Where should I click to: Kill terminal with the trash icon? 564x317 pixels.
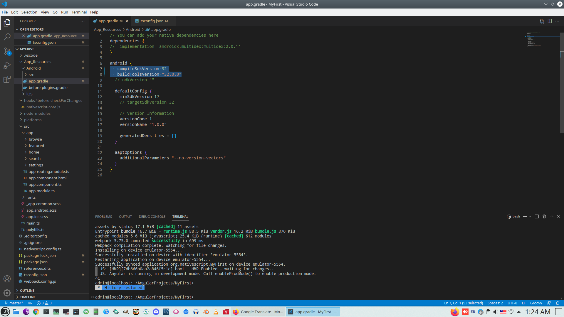click(x=544, y=217)
